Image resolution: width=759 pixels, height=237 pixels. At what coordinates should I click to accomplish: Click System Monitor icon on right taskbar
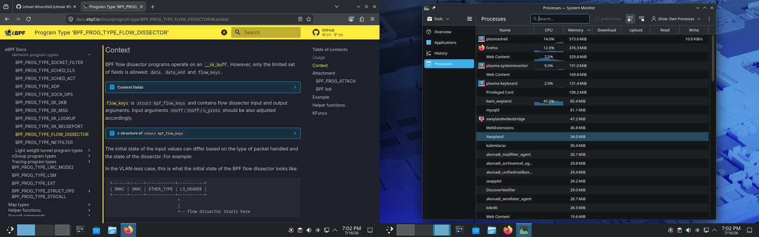tap(523, 230)
